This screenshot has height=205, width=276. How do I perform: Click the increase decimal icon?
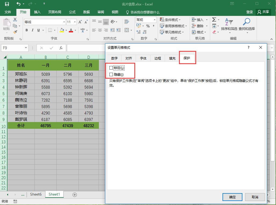(138, 32)
